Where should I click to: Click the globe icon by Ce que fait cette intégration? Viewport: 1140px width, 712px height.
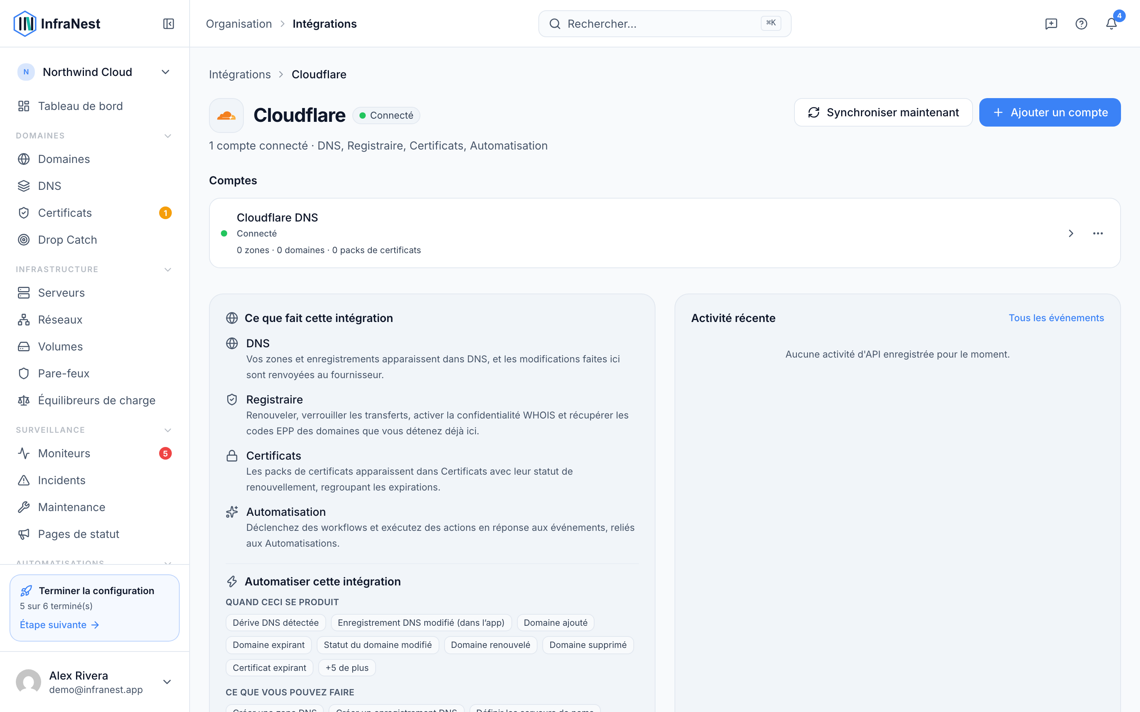click(x=232, y=318)
